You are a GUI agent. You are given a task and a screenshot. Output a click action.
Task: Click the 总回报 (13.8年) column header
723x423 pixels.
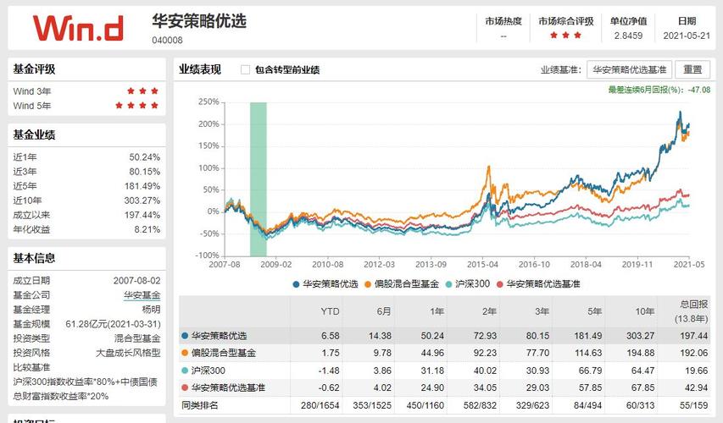[x=691, y=311]
